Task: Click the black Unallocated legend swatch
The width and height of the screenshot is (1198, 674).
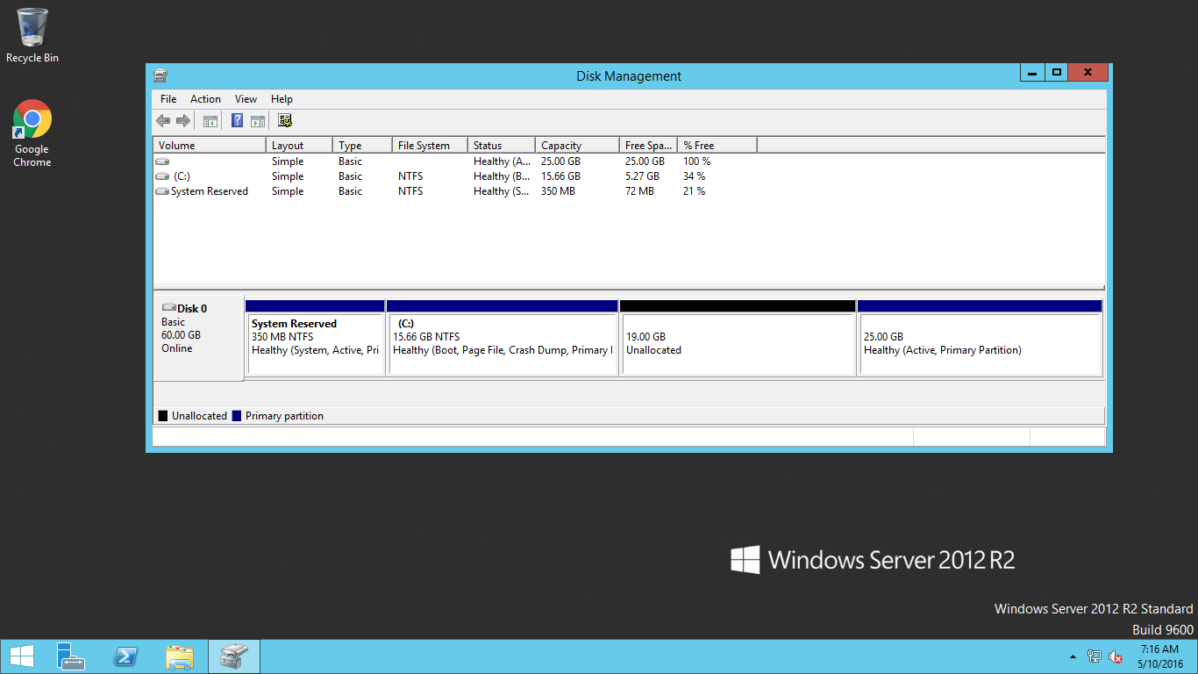Action: [x=163, y=416]
